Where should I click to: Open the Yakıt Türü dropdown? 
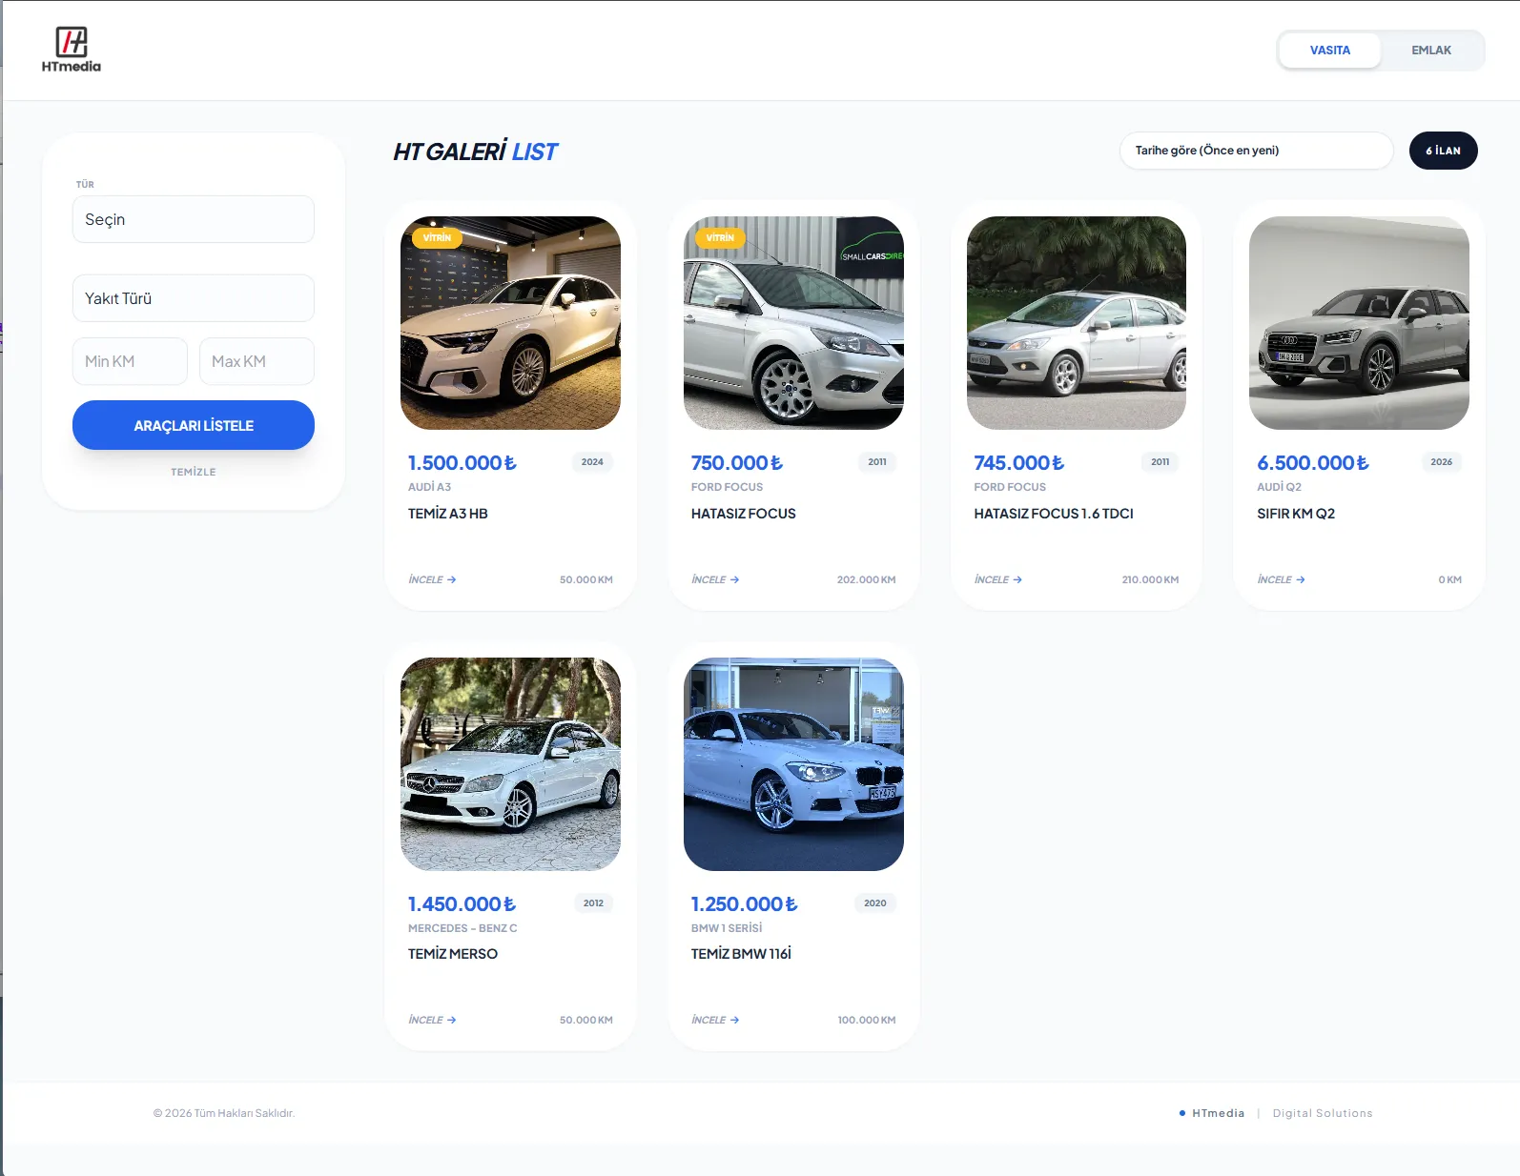[194, 298]
